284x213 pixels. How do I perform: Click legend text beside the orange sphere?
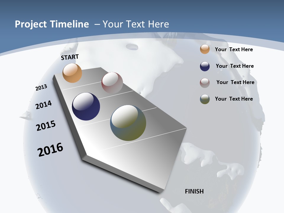234,49
